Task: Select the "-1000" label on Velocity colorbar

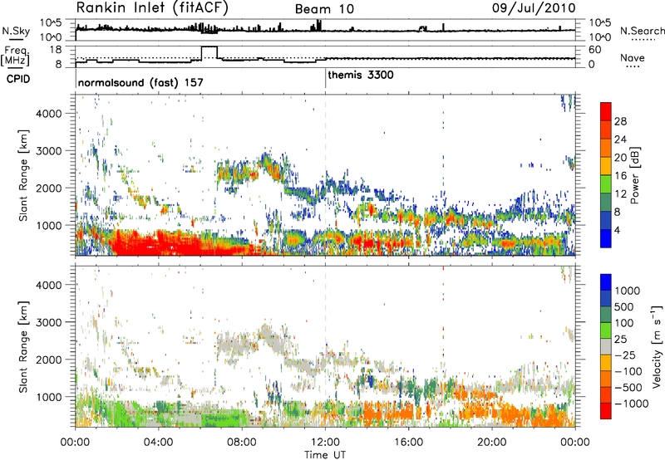Action: [x=632, y=404]
